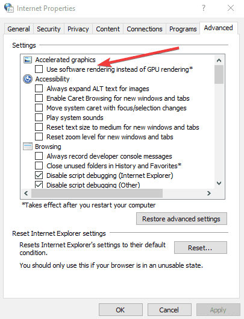Image resolution: width=244 pixels, height=319 pixels.
Task: Click the Internet Properties globe icon
Action: (x=9, y=8)
